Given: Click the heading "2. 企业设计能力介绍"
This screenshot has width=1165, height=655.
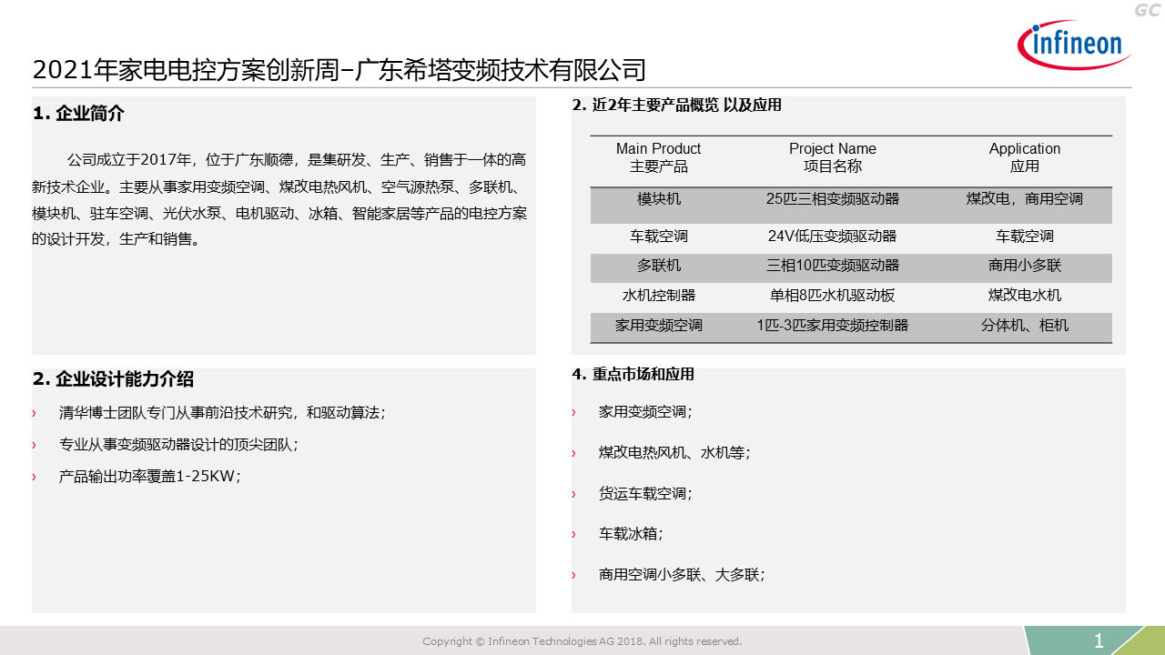Looking at the screenshot, I should pos(113,379).
